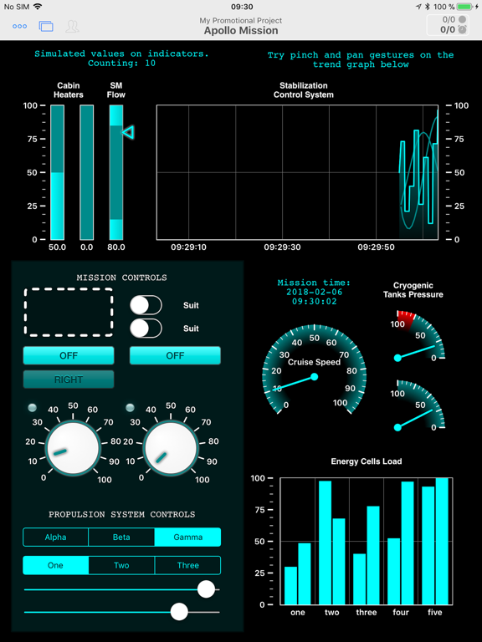Tap the LED indicator above right knob
The height and width of the screenshot is (642, 482).
coord(130,407)
